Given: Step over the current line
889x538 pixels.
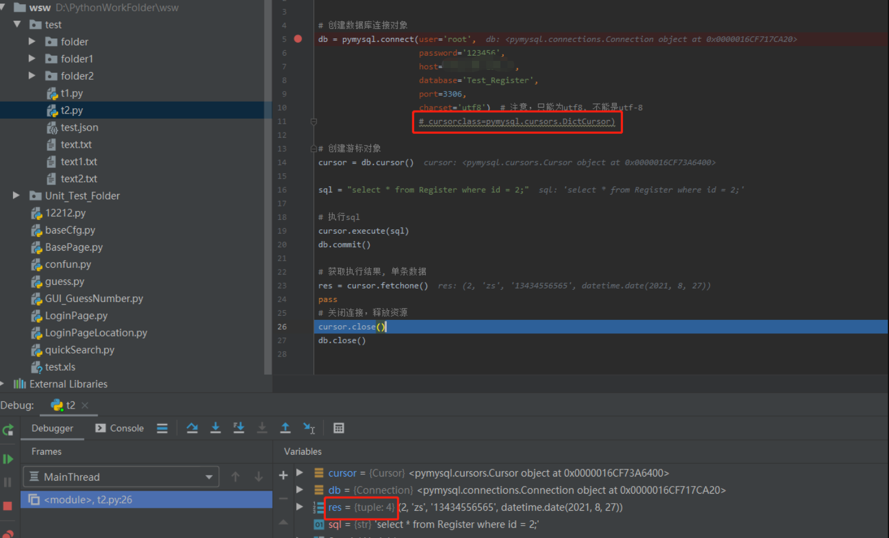Looking at the screenshot, I should point(192,428).
